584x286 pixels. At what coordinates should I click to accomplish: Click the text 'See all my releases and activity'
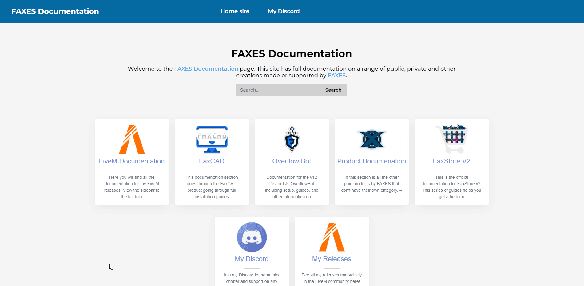pos(332,275)
